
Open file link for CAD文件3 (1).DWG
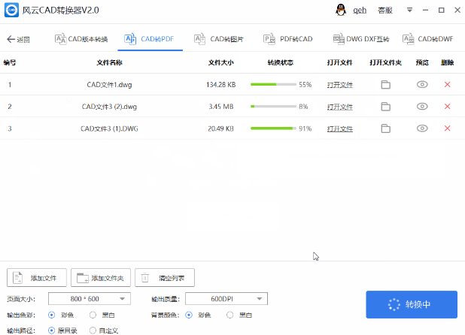tap(340, 128)
